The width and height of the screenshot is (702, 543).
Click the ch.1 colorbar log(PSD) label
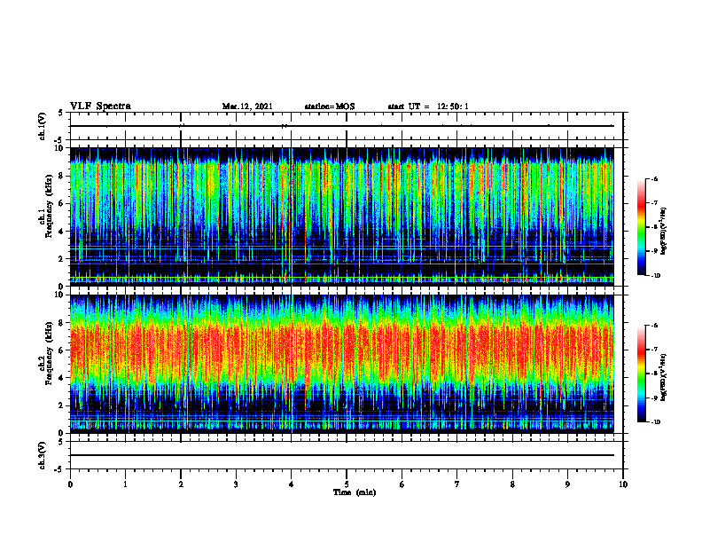pyautogui.click(x=664, y=232)
